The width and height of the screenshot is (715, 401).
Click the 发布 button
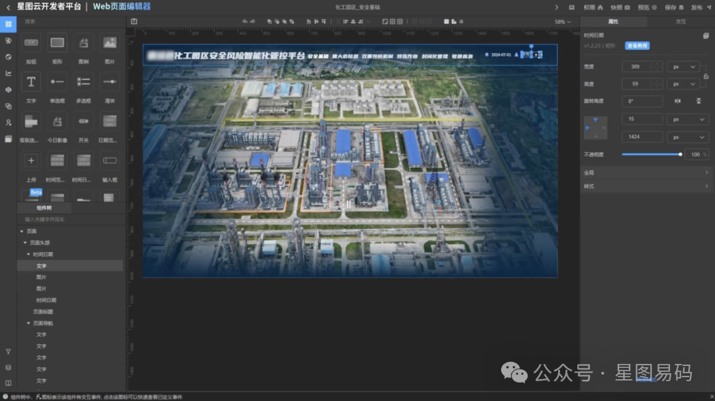pos(701,7)
